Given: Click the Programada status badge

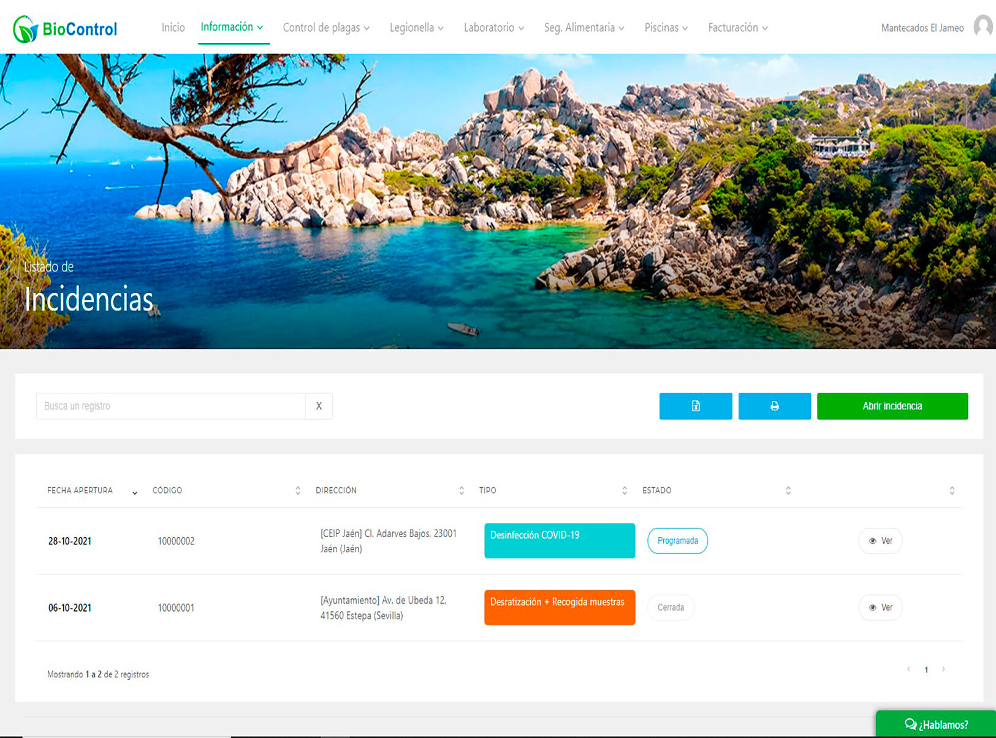Looking at the screenshot, I should tap(677, 541).
